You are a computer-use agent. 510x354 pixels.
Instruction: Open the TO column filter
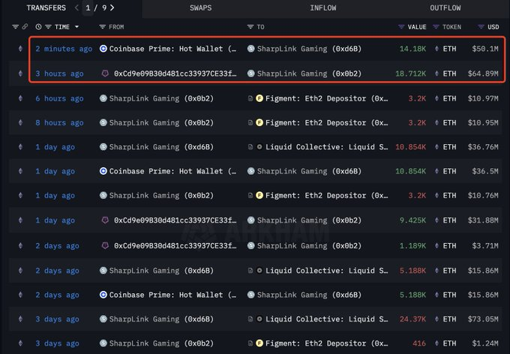(250, 27)
